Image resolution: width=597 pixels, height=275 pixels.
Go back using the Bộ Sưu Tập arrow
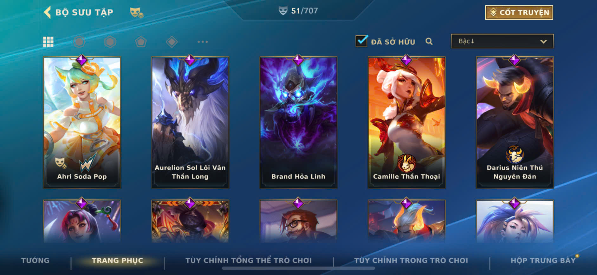pyautogui.click(x=47, y=12)
